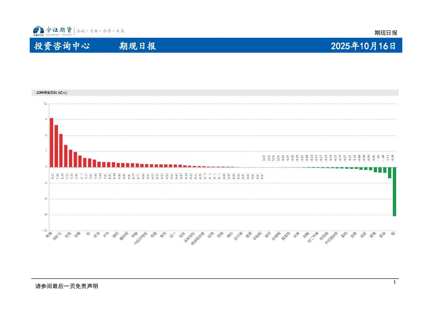Click the date 2025年10月16日
The image size is (440, 311).
[363, 46]
